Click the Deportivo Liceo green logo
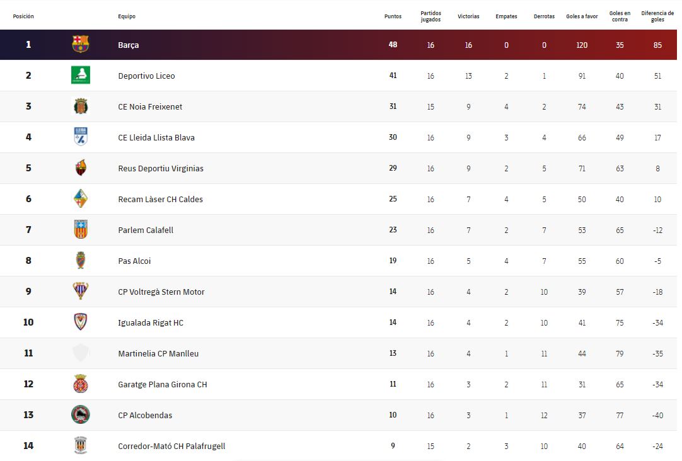This screenshot has width=682, height=461. 81,75
